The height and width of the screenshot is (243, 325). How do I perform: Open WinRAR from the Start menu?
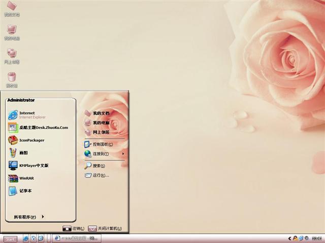pyautogui.click(x=25, y=178)
